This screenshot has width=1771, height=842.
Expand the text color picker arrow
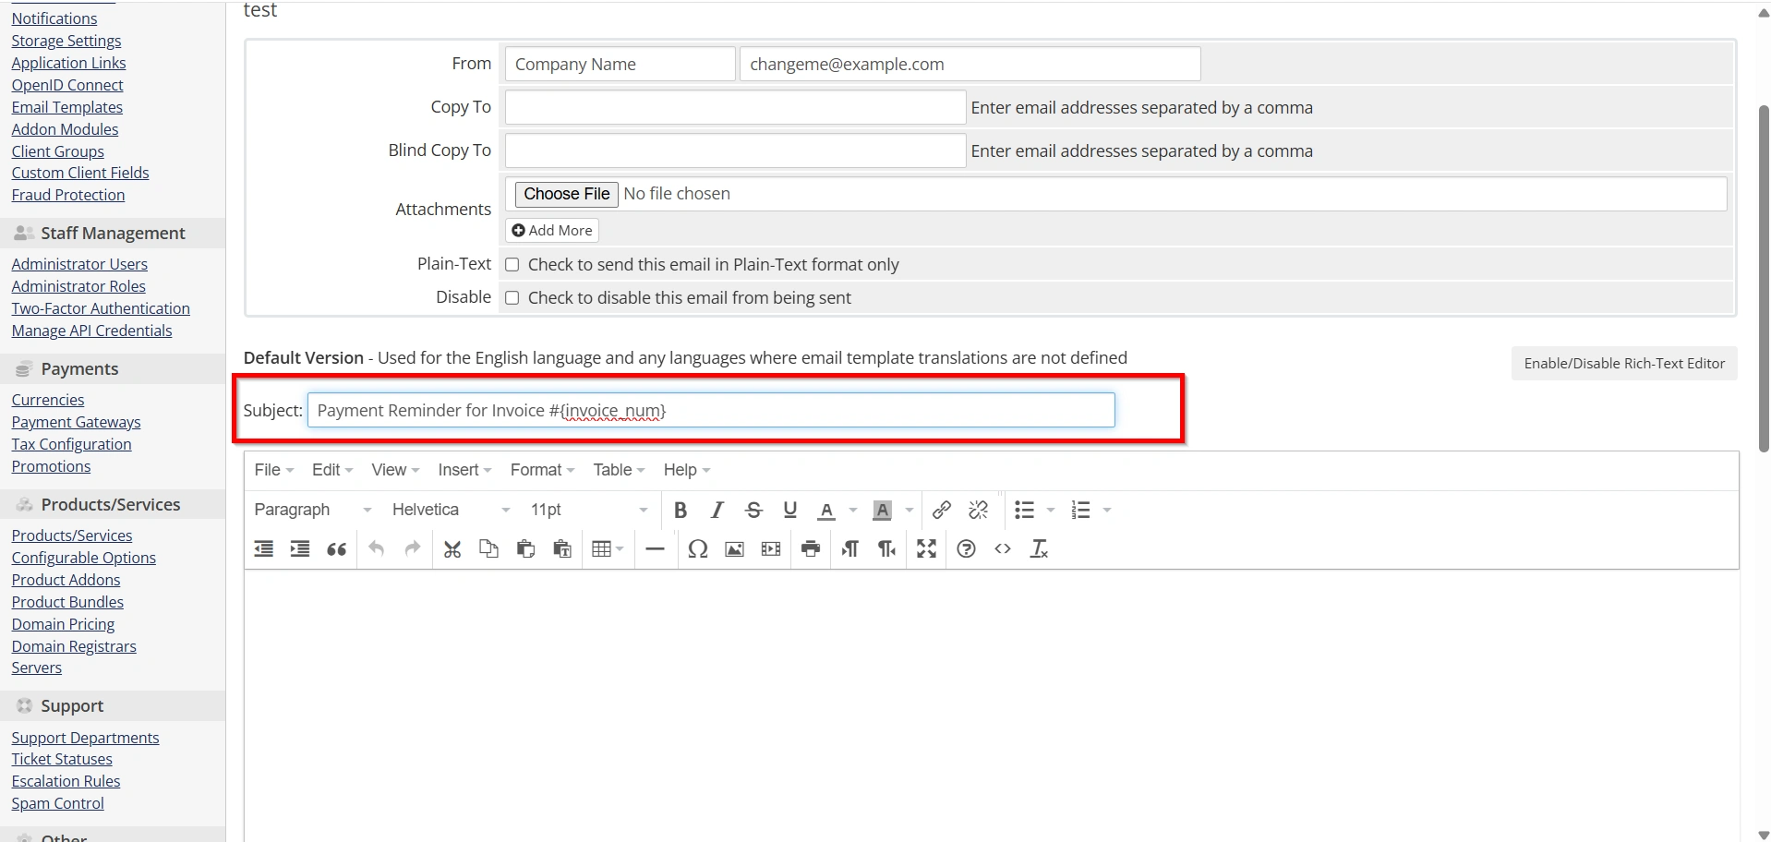853,510
